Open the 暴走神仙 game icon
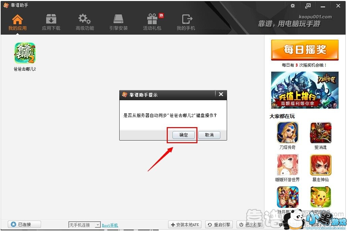The height and width of the screenshot is (231, 347). coord(320,165)
